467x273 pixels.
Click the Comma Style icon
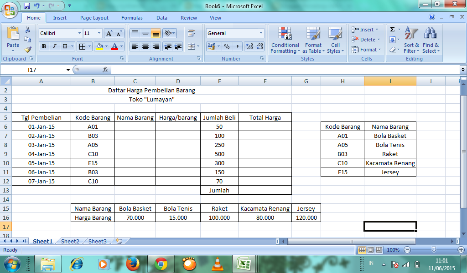(238, 46)
